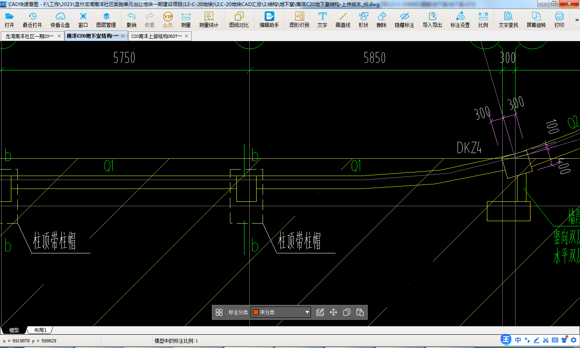Switch to the 布局1 layout tab

[x=40, y=330]
